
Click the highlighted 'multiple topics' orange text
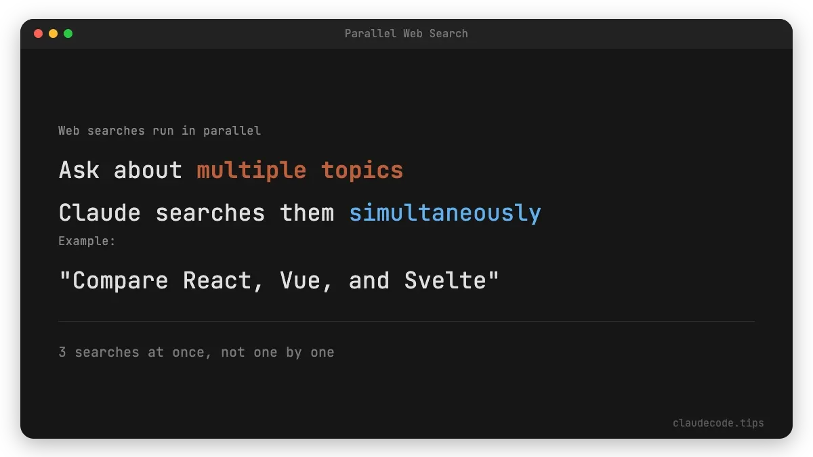[299, 170]
